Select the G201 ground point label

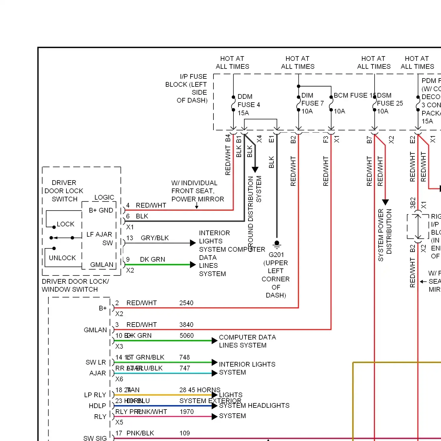click(x=276, y=255)
